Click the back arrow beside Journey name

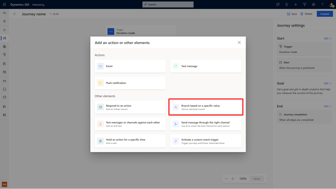point(15,14)
